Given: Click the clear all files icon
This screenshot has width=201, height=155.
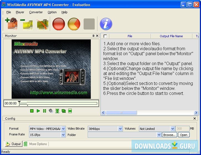Looking at the screenshot, I should (43, 24).
